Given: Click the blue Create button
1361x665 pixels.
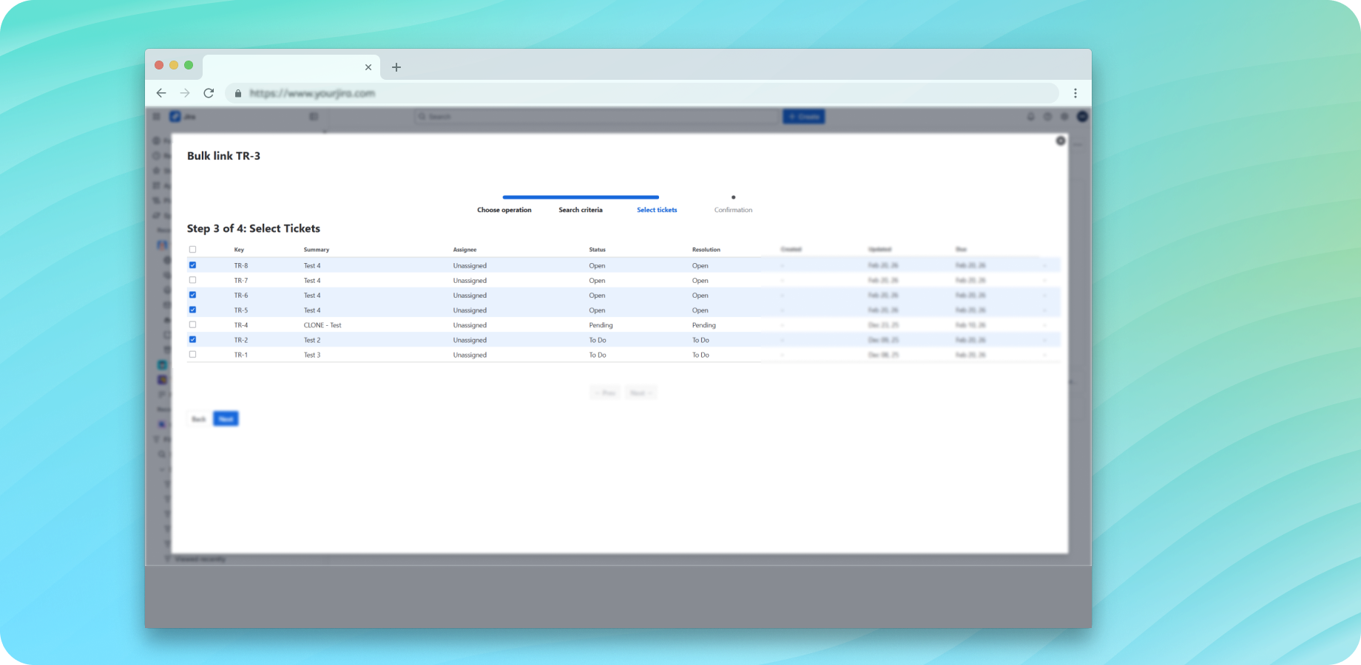Looking at the screenshot, I should point(804,117).
